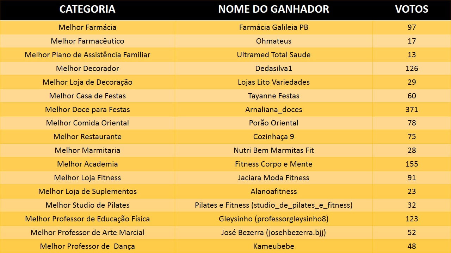Select the Kameubebe winner cell

tap(273, 246)
